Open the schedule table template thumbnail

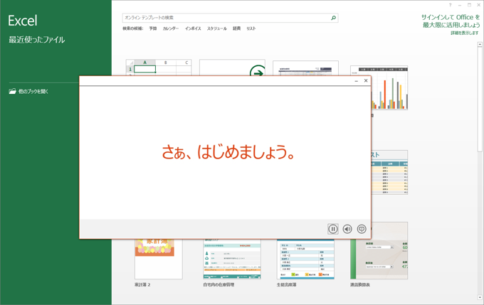tap(305, 68)
